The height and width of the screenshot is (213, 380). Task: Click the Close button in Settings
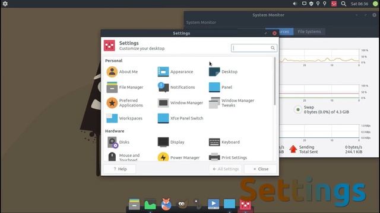tap(261, 169)
